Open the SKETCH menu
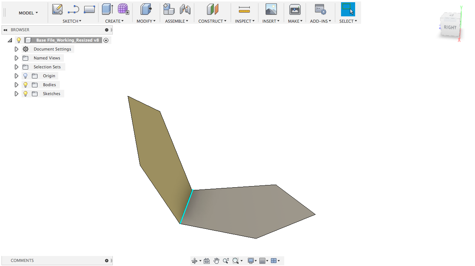Screen dimensions: 475x266 click(72, 21)
